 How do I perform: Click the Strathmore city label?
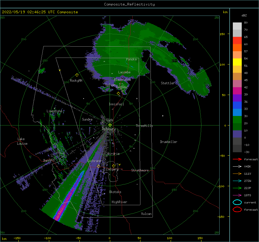140,170
